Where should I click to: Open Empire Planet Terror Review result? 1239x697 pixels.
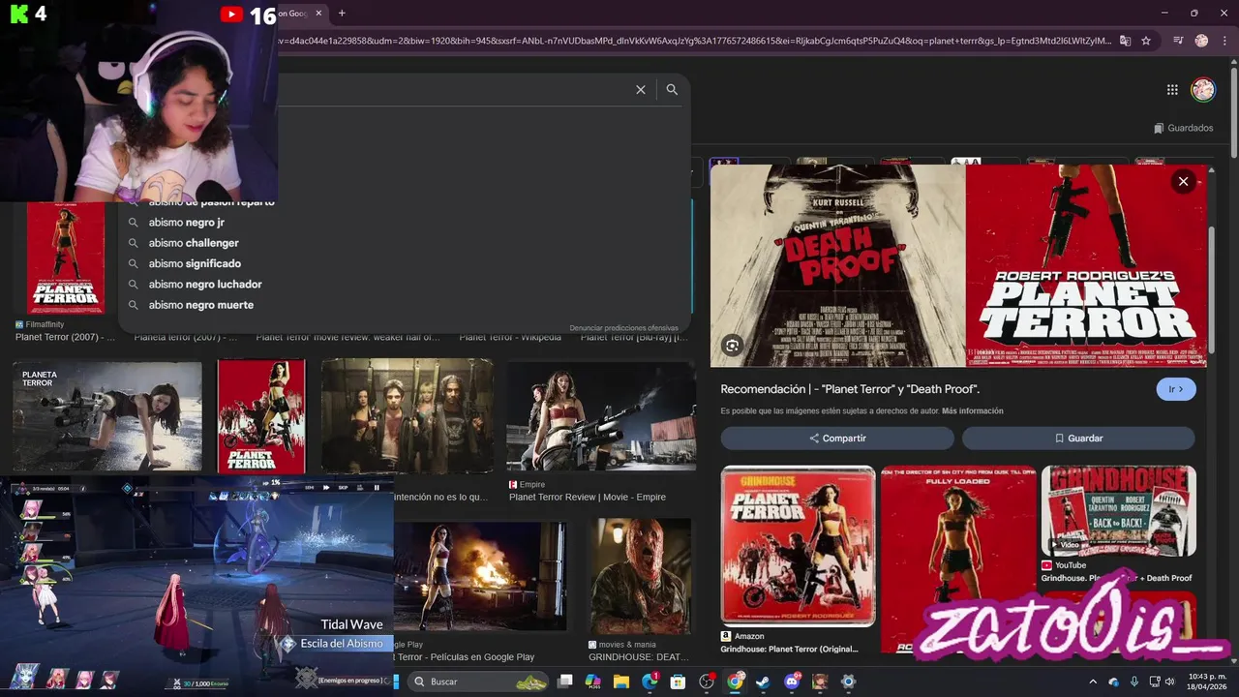(601, 416)
